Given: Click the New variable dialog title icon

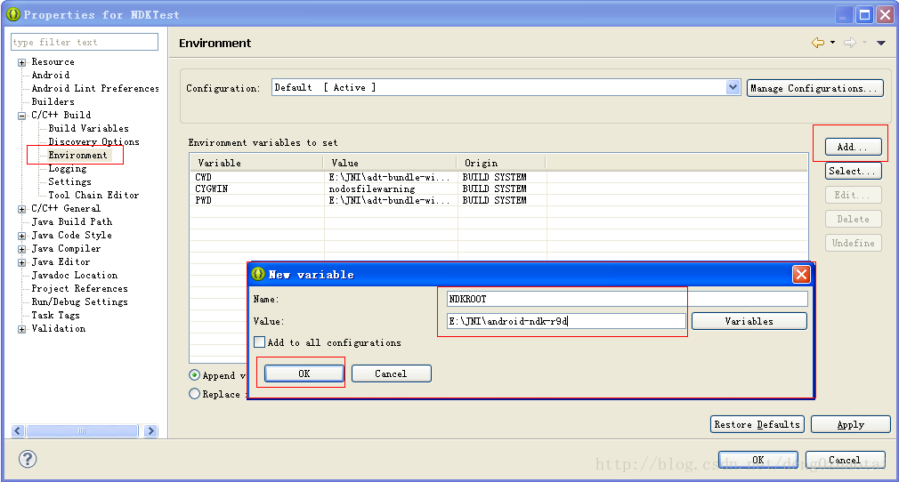Looking at the screenshot, I should pyautogui.click(x=258, y=274).
